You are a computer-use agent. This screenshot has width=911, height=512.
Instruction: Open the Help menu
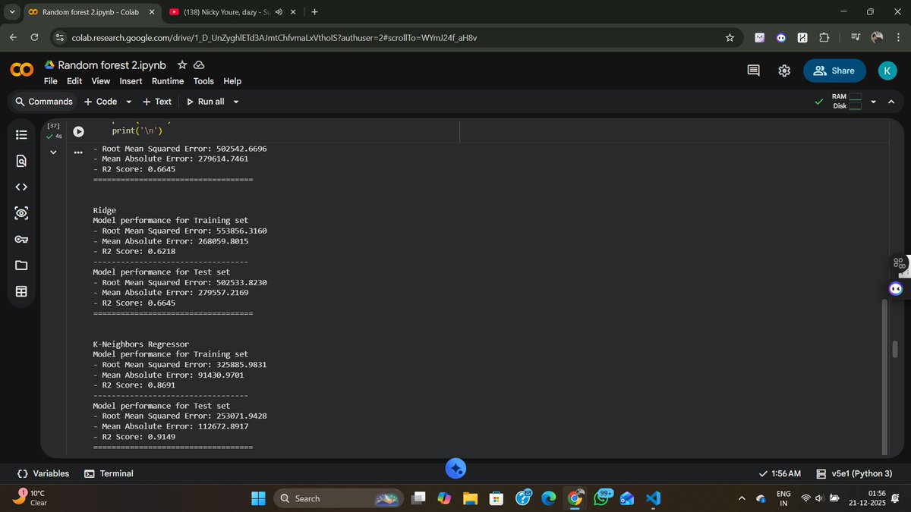pyautogui.click(x=232, y=81)
